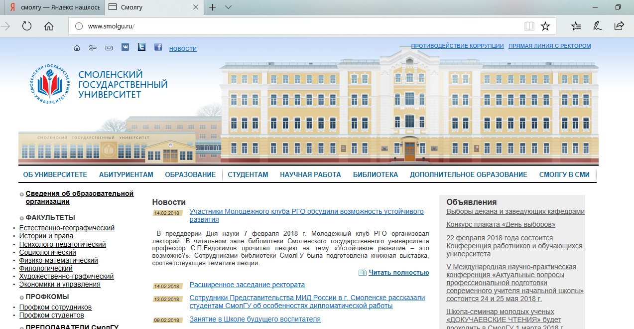Open Профком студентов link

click(x=52, y=315)
